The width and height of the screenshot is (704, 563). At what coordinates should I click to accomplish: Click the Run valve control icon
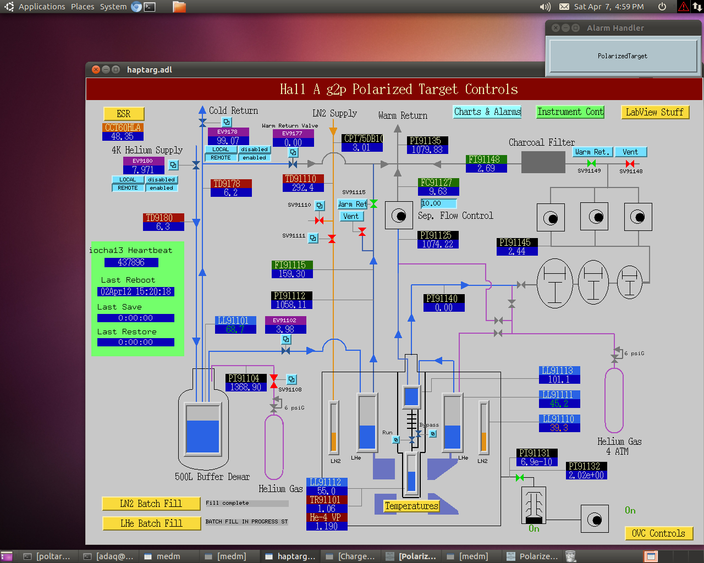(396, 440)
